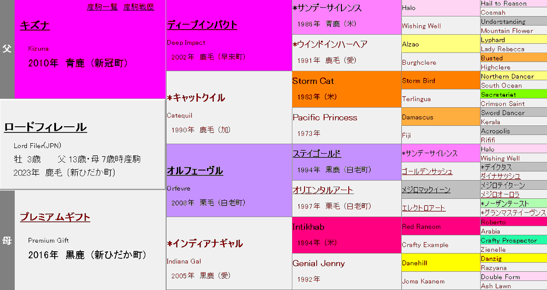Click the *ノーザンテースト cell
Viewport: 547px width, 290px height.
coord(514,204)
